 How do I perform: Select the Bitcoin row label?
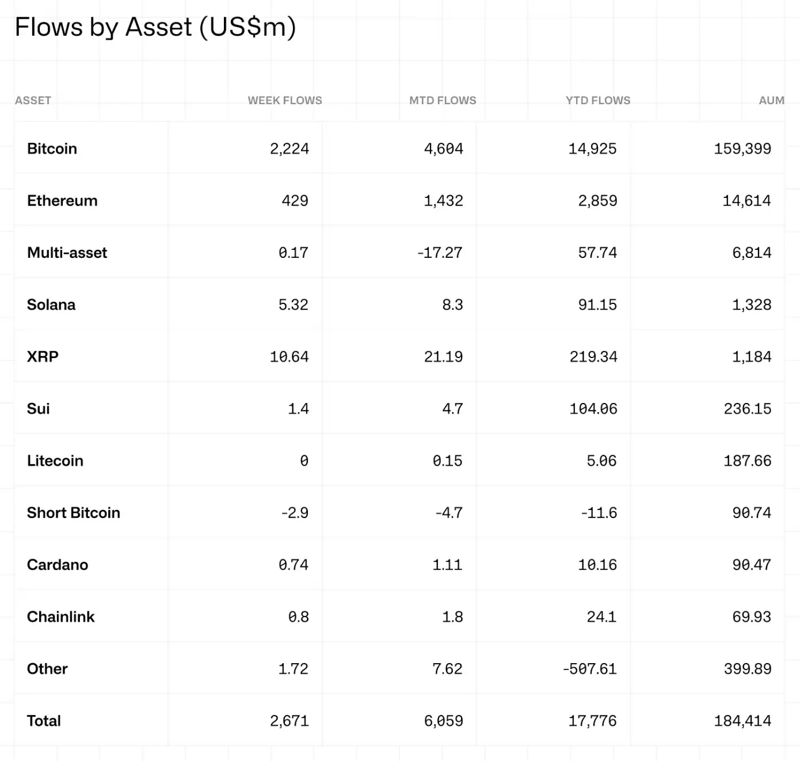pyautogui.click(x=52, y=149)
